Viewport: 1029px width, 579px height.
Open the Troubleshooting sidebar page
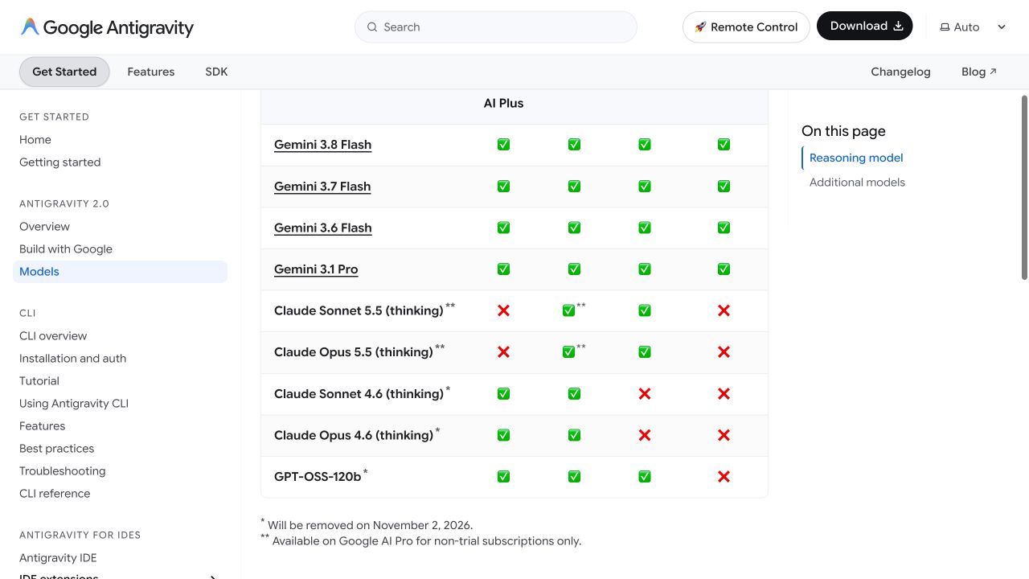63,471
